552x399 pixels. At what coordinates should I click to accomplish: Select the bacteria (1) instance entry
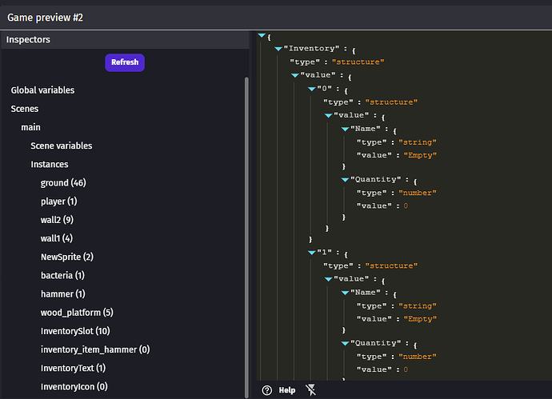click(x=62, y=276)
